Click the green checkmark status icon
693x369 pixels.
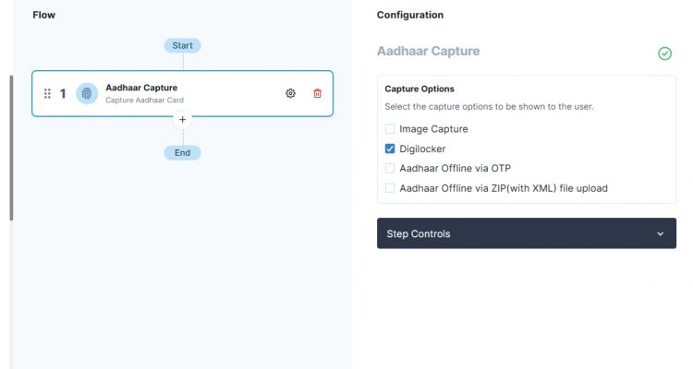click(664, 54)
